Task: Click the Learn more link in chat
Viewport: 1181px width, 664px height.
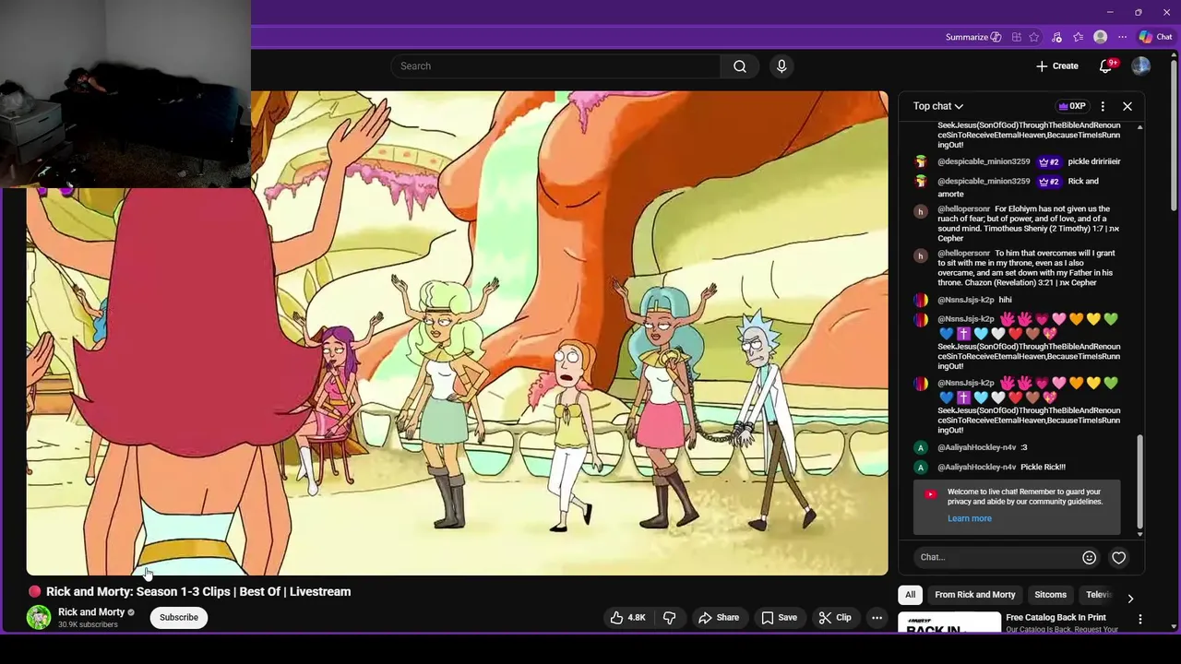Action: tap(969, 518)
